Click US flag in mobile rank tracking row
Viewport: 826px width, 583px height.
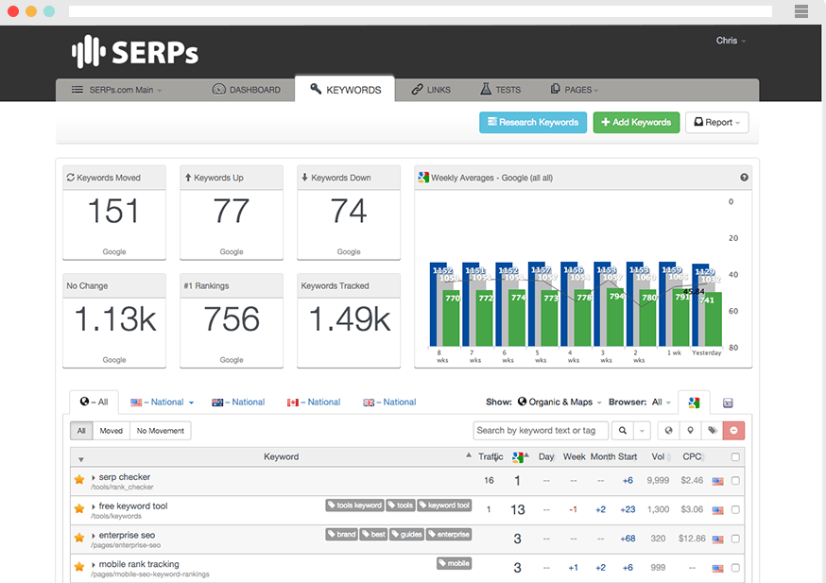717,568
